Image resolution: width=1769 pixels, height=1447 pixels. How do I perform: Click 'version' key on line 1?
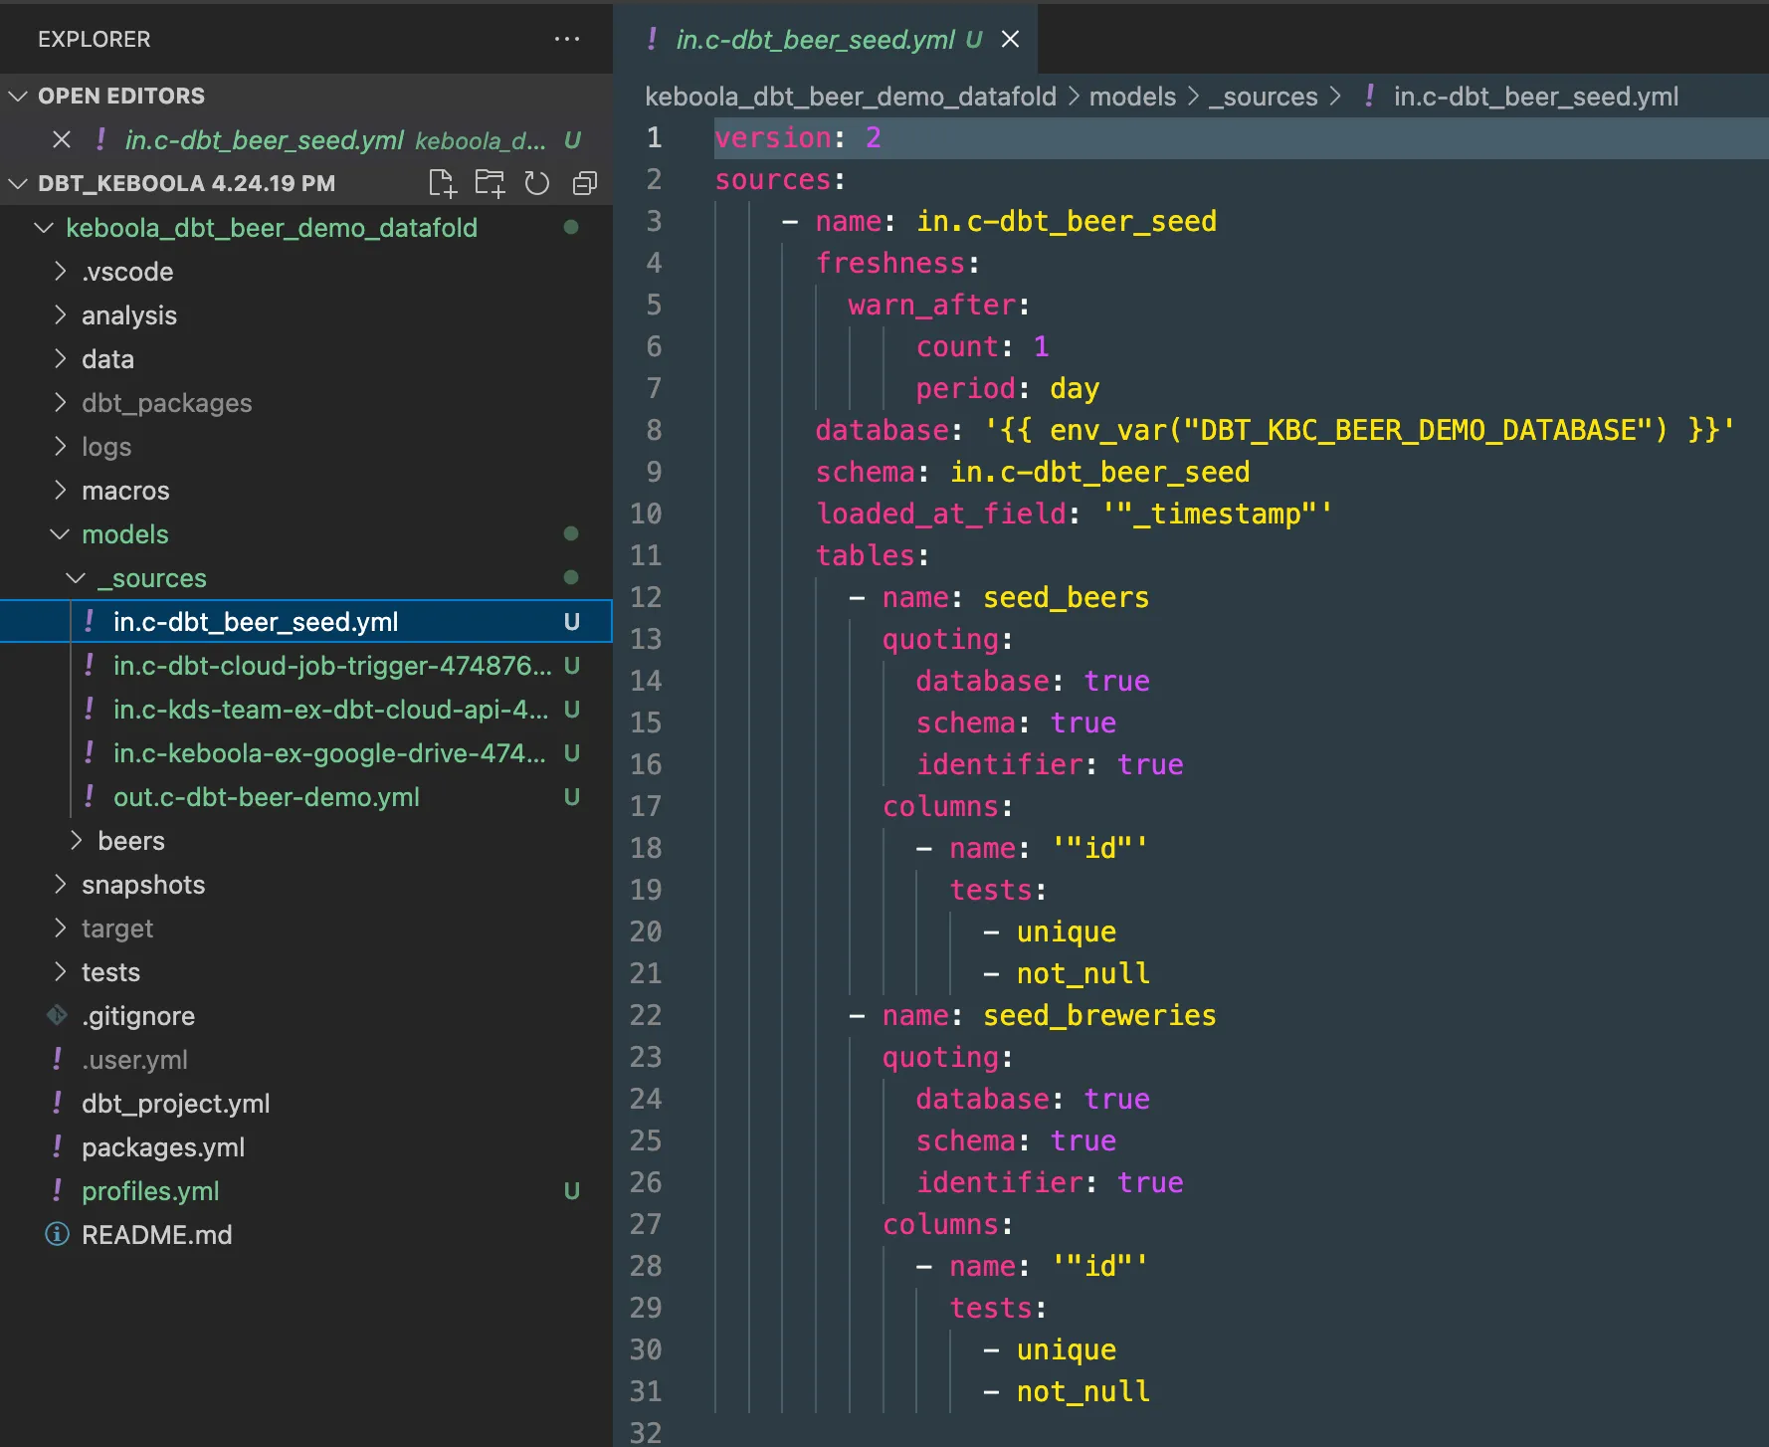(773, 137)
